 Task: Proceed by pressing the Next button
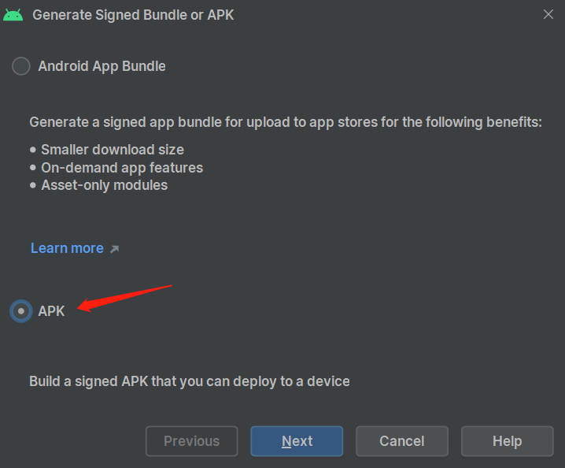297,441
